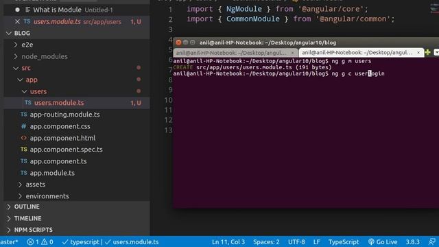Viewport: 439px width, 247px height.
Task: Change language mode via TypeScript
Action: pos(344,242)
